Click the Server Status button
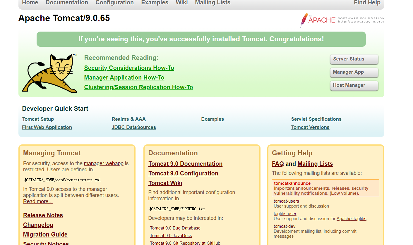Image resolution: width=413 pixels, height=245 pixels. coord(354,59)
